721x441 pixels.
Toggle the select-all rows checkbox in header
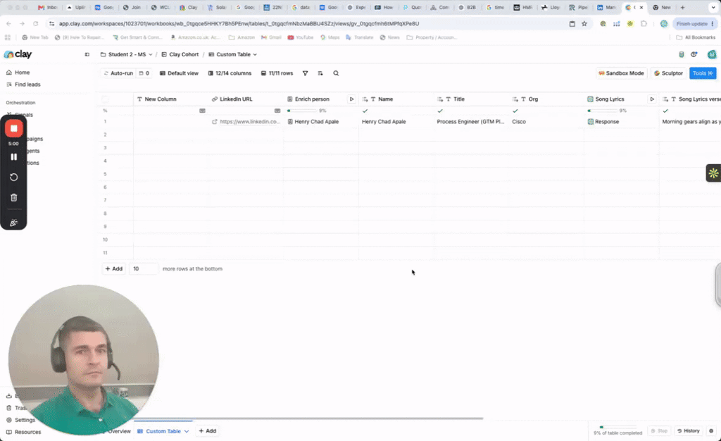click(106, 99)
